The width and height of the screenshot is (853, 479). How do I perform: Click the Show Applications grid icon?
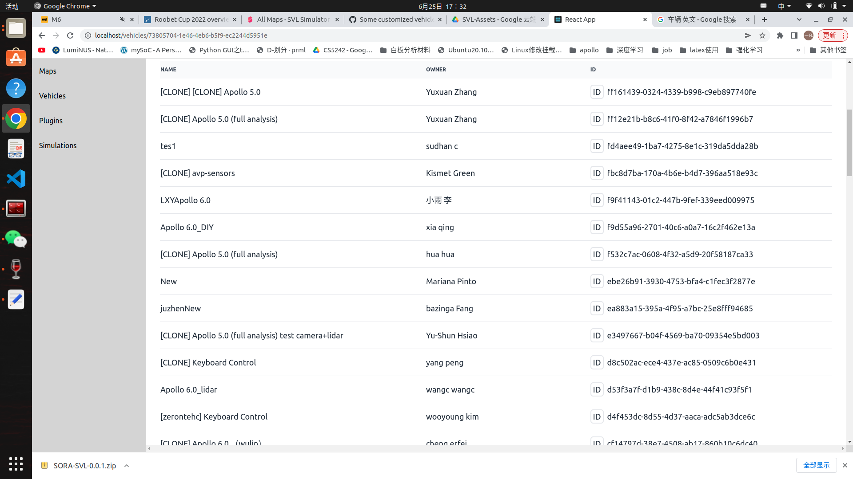pos(16,464)
